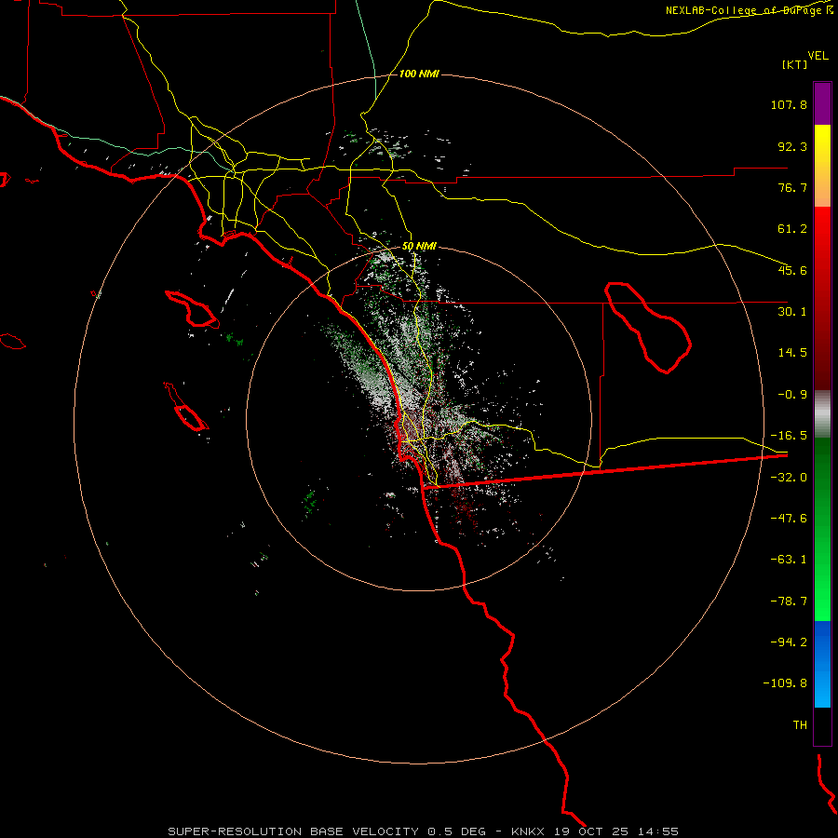The image size is (838, 838).
Task: Click the Super-Resolution Base Velocity caption
Action: 423,831
